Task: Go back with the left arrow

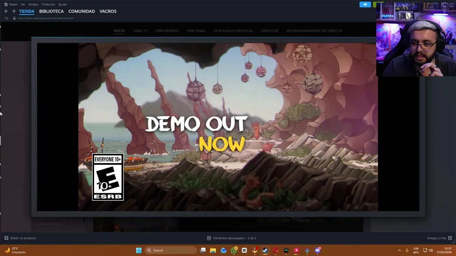Action: click(6, 11)
